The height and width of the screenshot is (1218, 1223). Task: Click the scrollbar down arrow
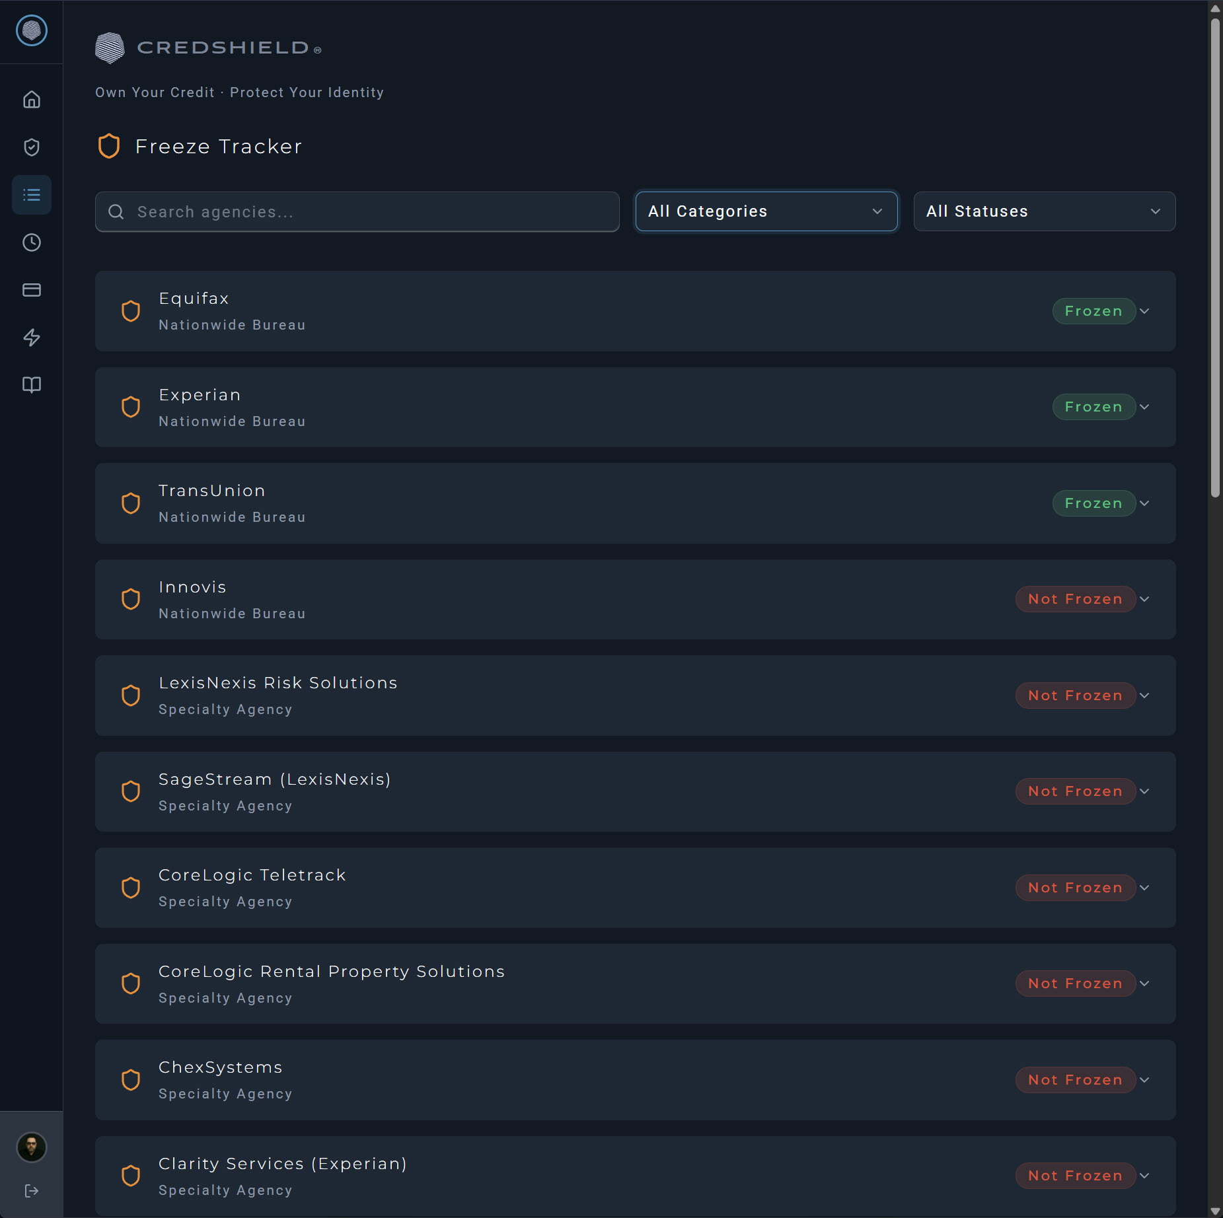click(1215, 1211)
